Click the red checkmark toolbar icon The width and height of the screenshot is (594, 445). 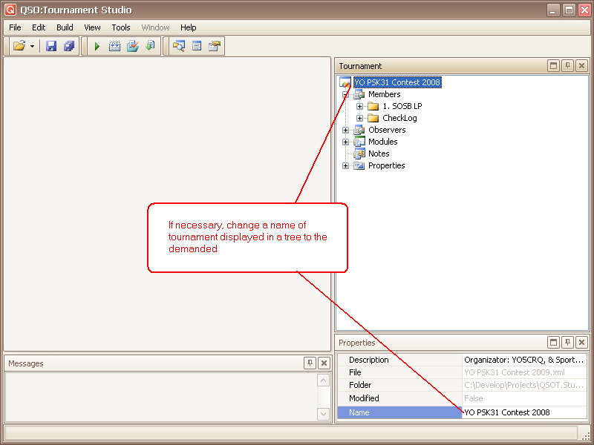tap(132, 46)
